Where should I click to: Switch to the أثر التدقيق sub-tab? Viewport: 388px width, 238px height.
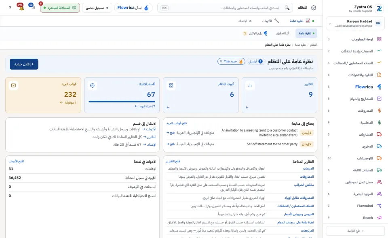tap(283, 33)
